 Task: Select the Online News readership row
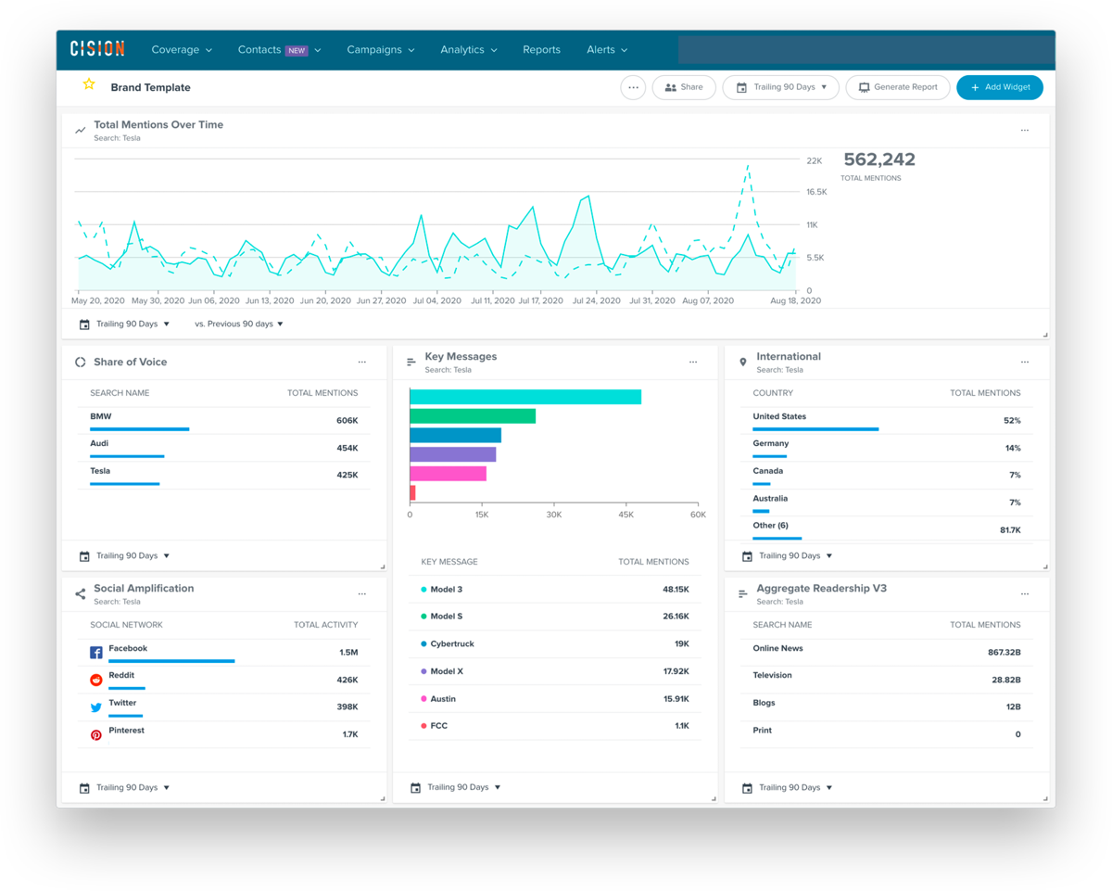coord(887,653)
